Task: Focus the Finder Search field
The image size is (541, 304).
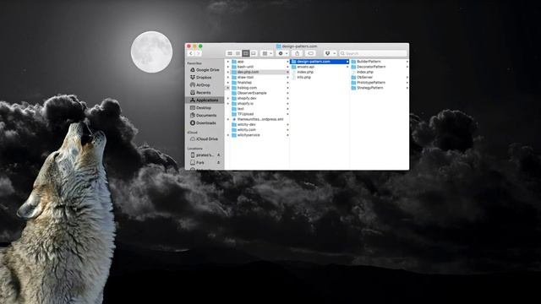Action: [373, 53]
